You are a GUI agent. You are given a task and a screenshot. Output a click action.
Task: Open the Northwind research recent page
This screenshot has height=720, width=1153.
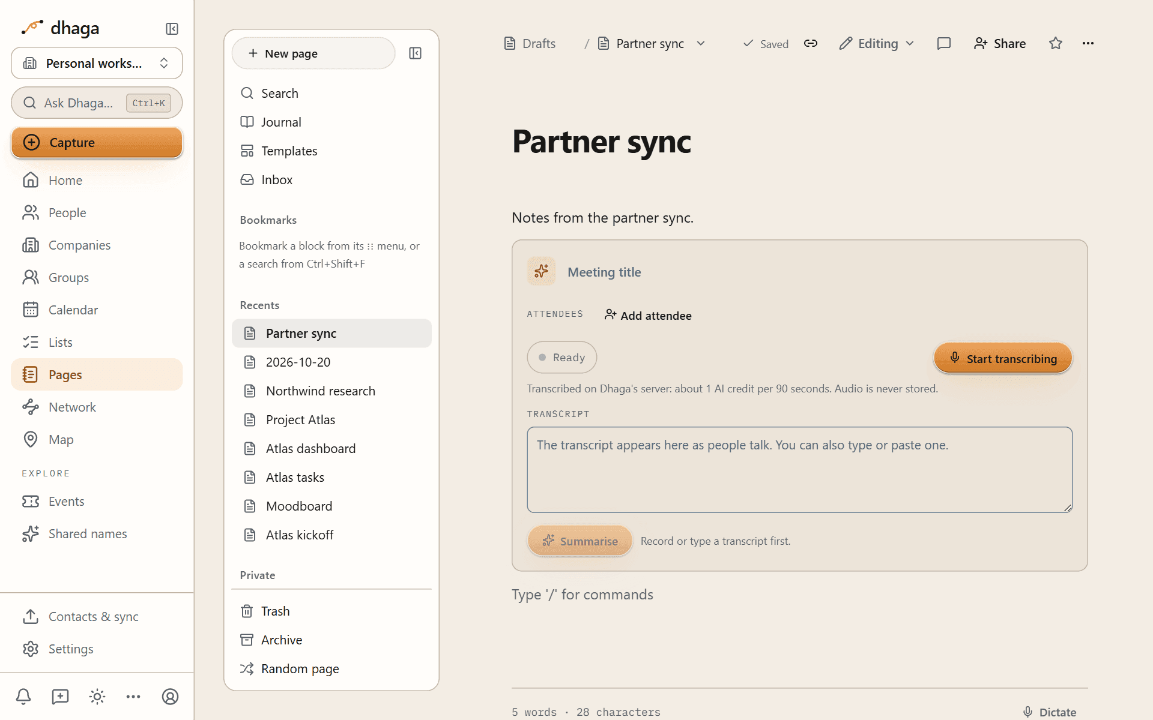pos(331,391)
